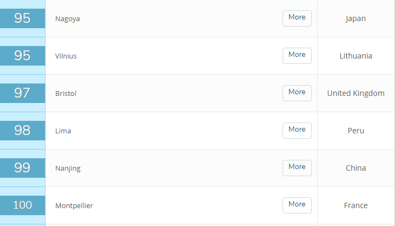This screenshot has width=395, height=226.
Task: Open the Bristol city entry
Action: coord(66,94)
